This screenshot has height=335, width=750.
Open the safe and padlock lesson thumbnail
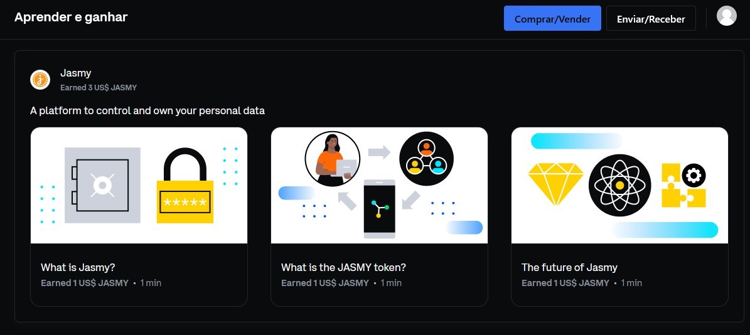(139, 186)
